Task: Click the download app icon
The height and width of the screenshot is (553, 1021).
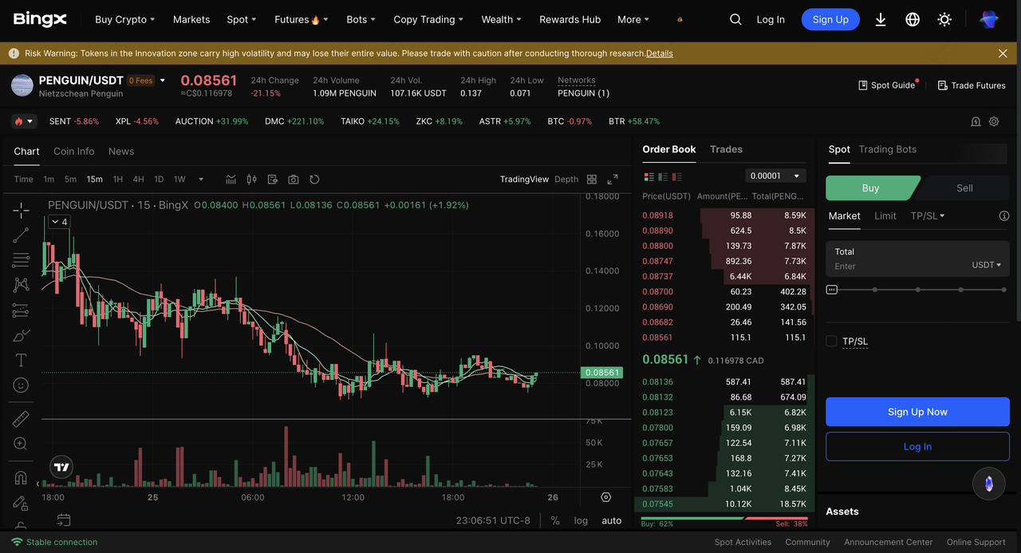Action: tap(881, 19)
